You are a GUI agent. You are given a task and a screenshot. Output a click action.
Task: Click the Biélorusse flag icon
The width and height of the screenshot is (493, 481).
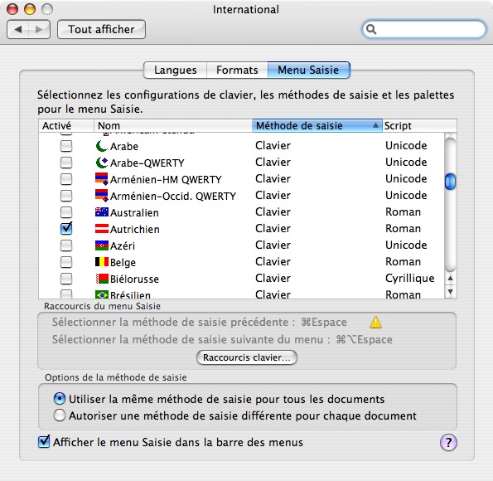click(x=102, y=279)
